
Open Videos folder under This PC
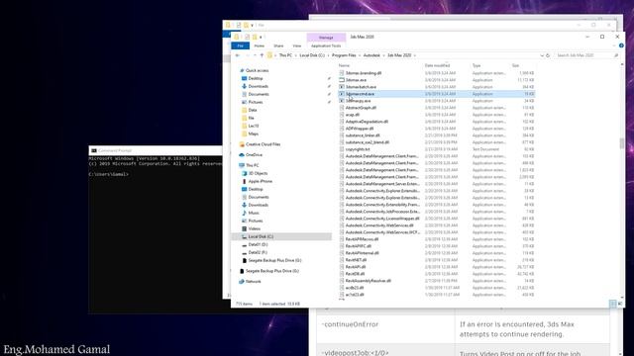(254, 228)
